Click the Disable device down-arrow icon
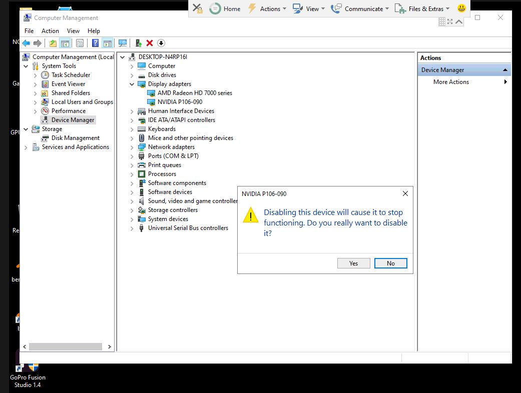The height and width of the screenshot is (393, 521). tap(161, 43)
